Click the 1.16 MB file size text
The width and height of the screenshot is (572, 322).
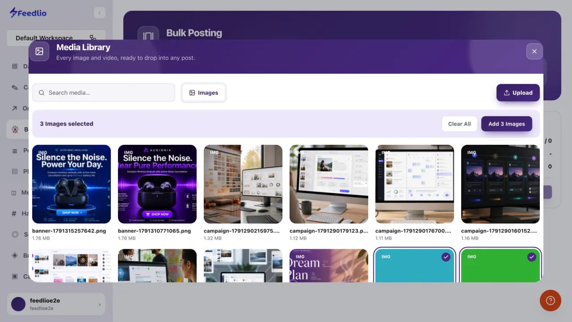tap(470, 238)
